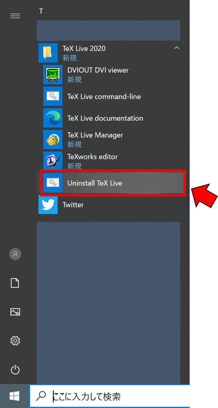Choose the Uninstall TeX Live label
The image size is (218, 408).
[x=94, y=183]
